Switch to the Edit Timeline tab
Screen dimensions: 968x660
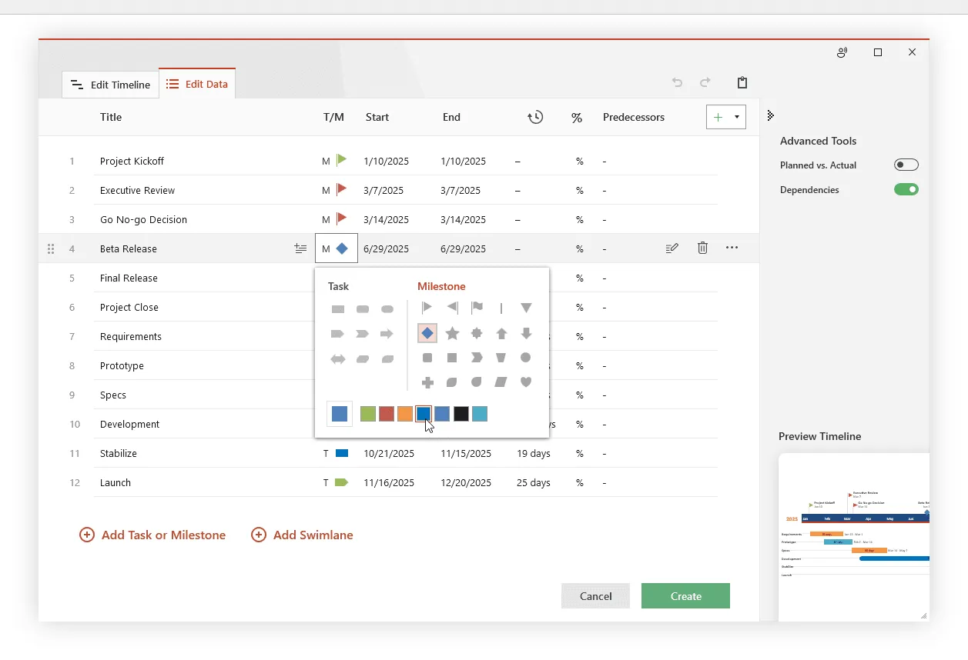[111, 85]
